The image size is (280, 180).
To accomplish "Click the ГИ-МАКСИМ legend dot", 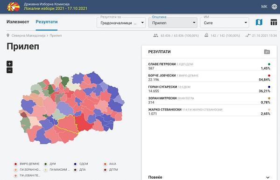I will [x=46, y=170].
